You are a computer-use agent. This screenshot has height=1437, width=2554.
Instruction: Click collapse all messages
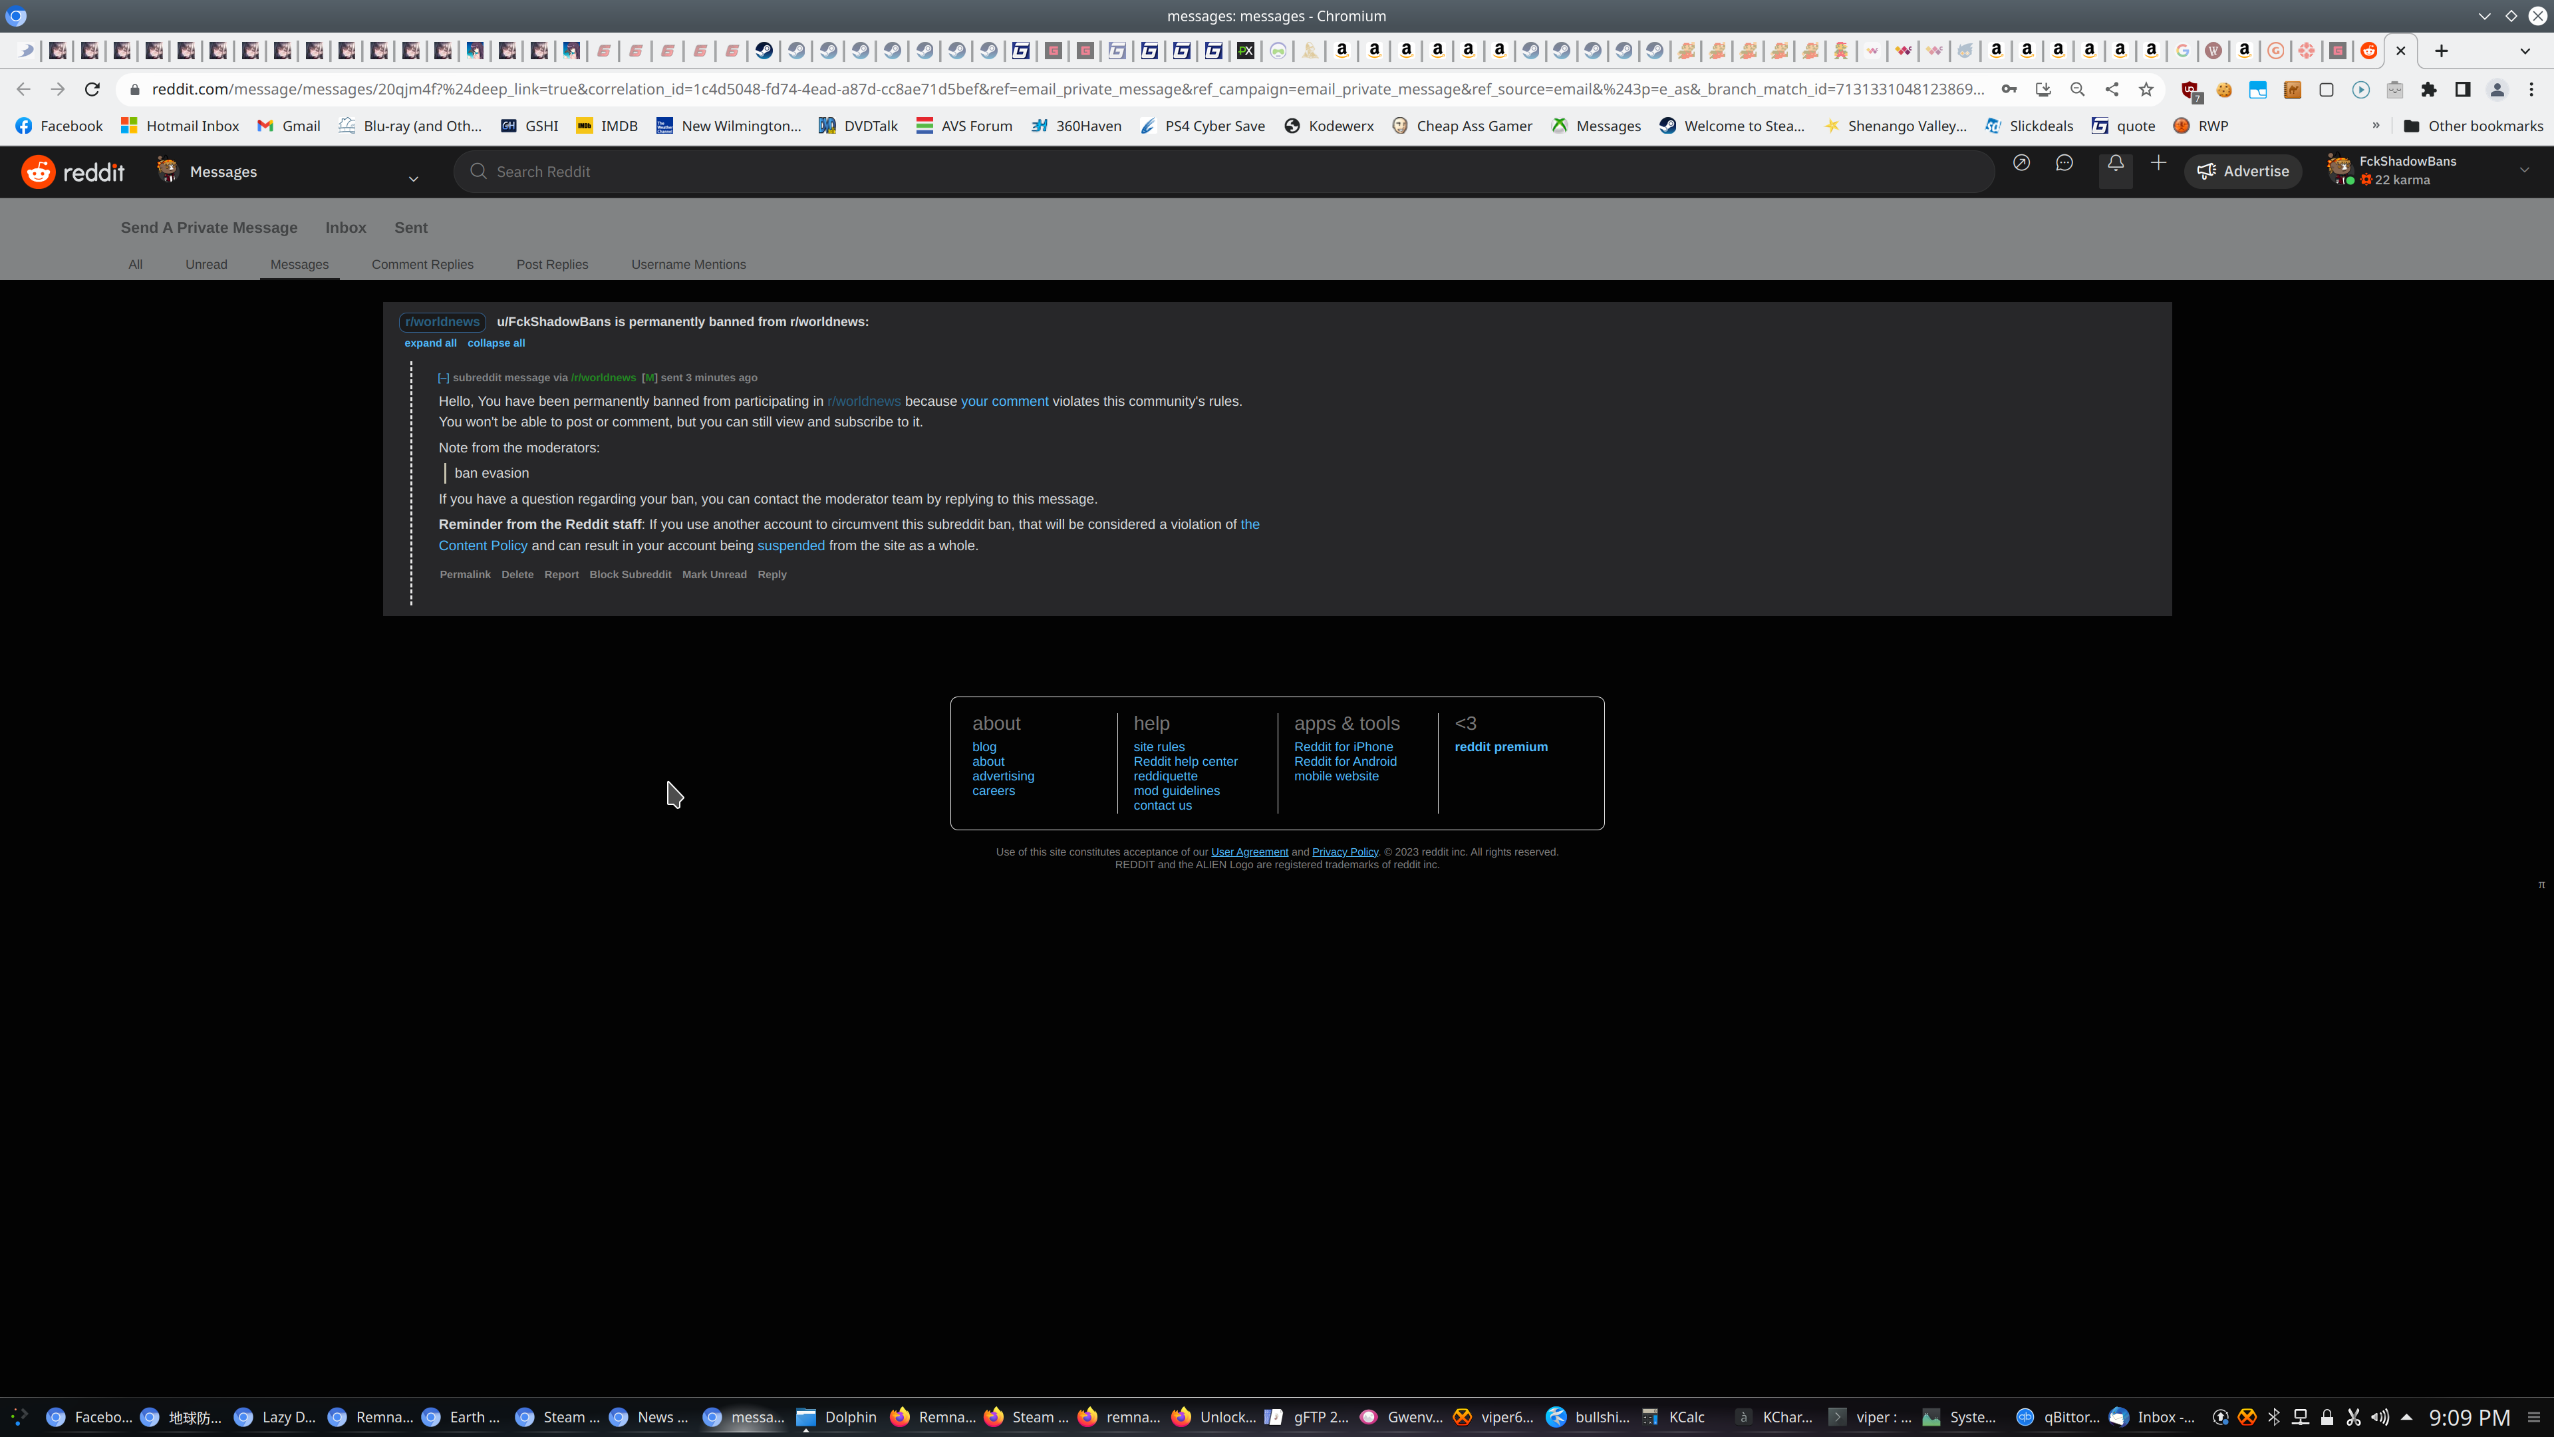496,343
